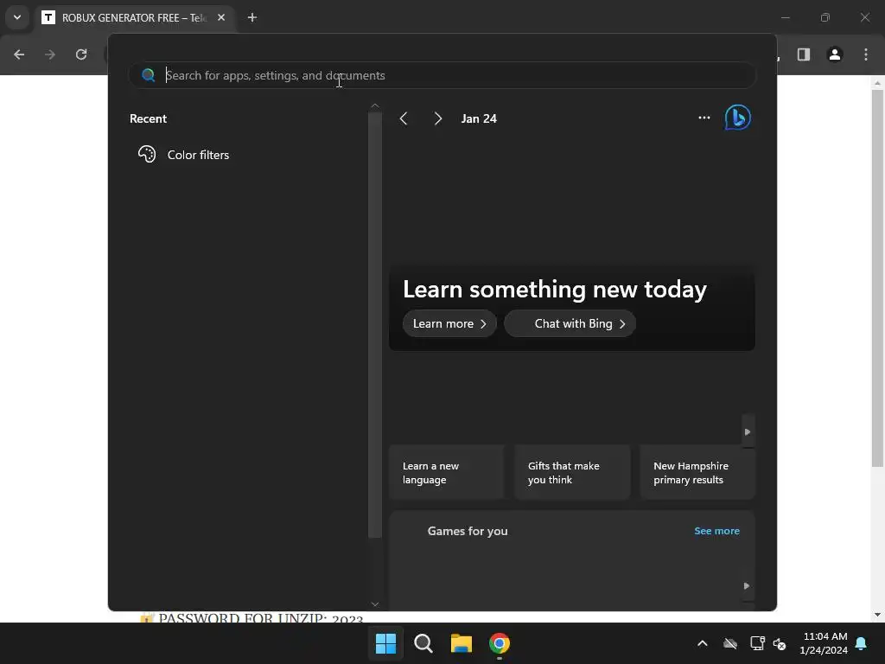The width and height of the screenshot is (885, 664).
Task: Click the Learn something new today headline
Action: pos(554,289)
